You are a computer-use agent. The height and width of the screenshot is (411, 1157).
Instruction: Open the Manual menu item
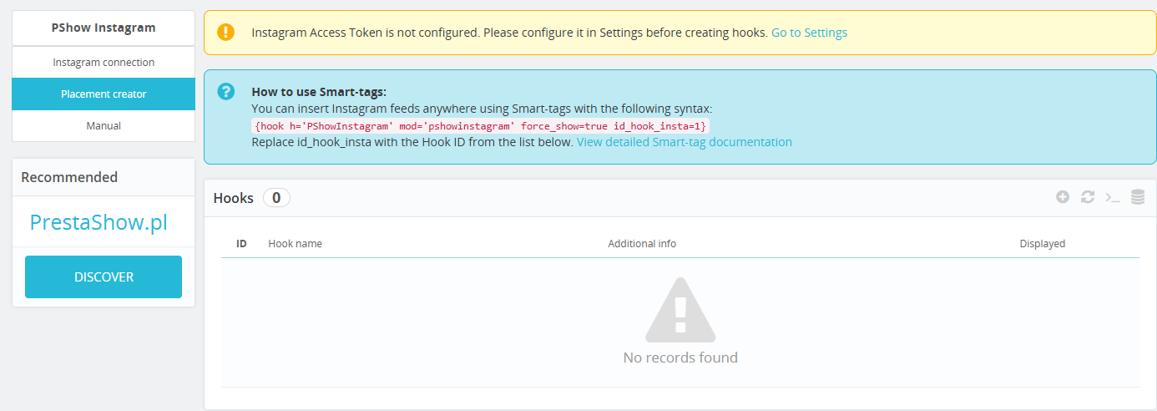(x=104, y=126)
